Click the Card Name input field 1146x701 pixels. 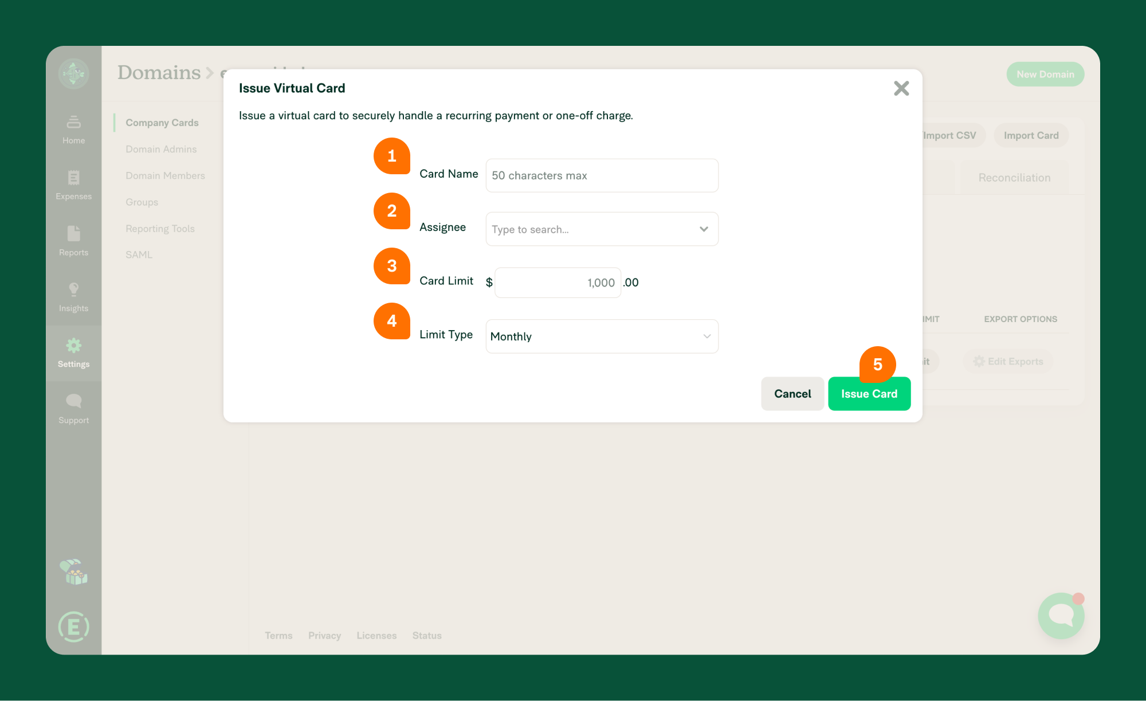click(602, 175)
